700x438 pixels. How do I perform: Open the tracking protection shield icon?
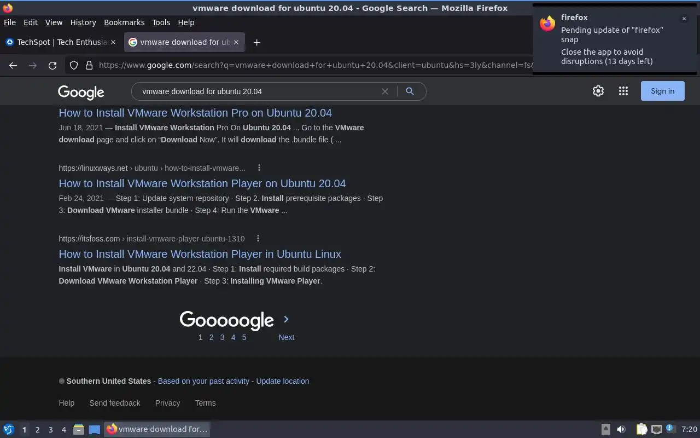tap(74, 65)
